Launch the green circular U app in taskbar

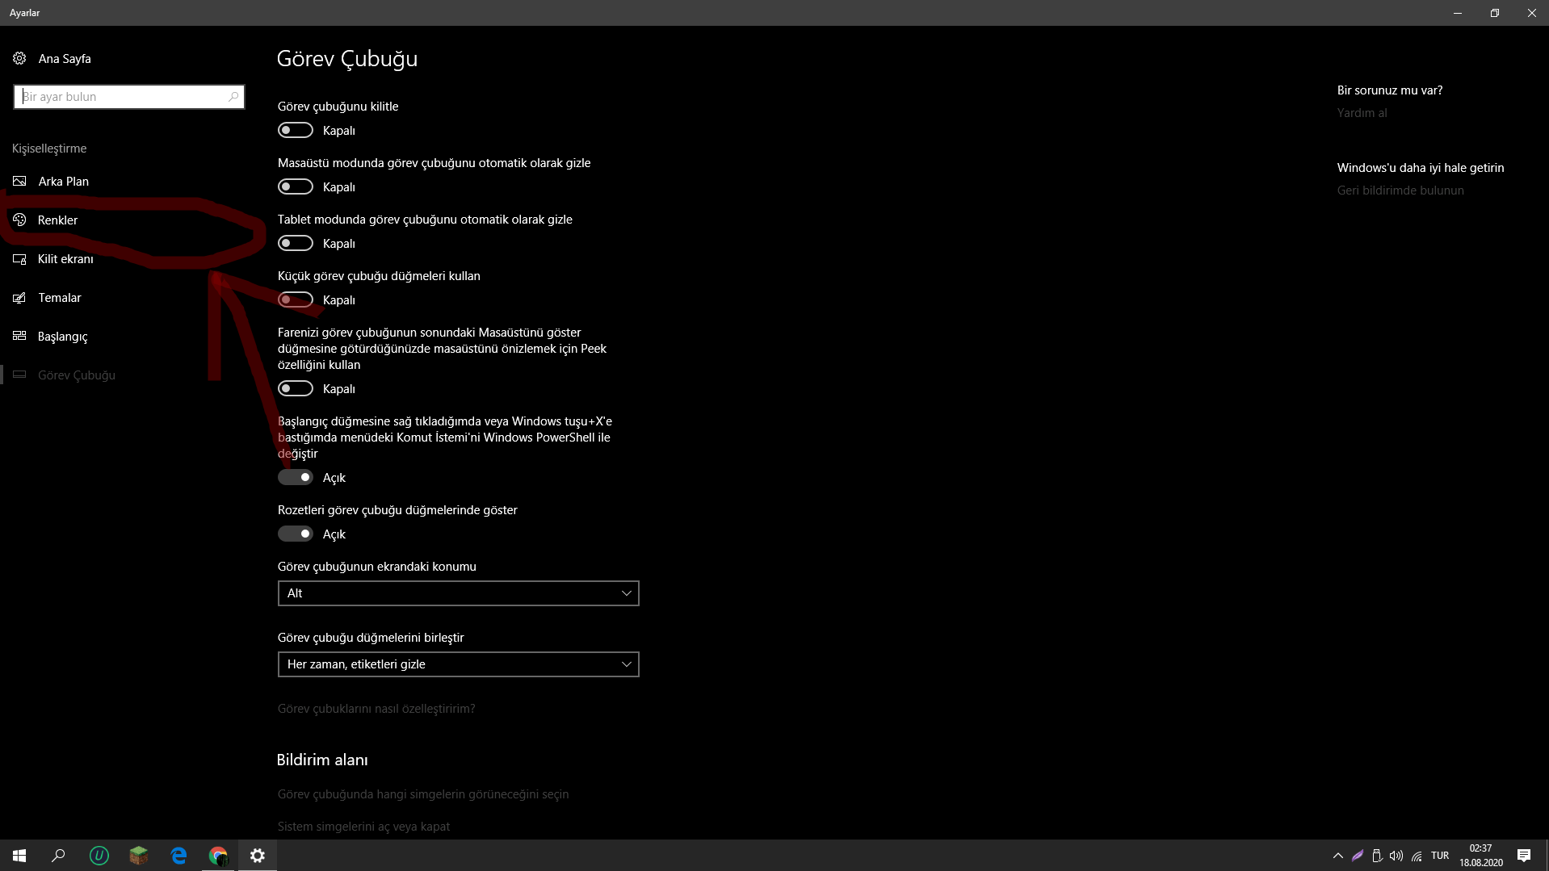99,855
